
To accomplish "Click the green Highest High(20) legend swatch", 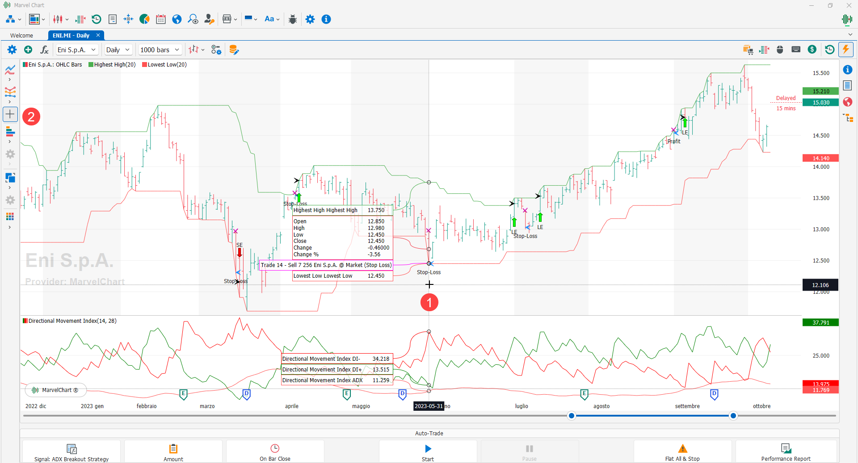I will (x=91, y=65).
